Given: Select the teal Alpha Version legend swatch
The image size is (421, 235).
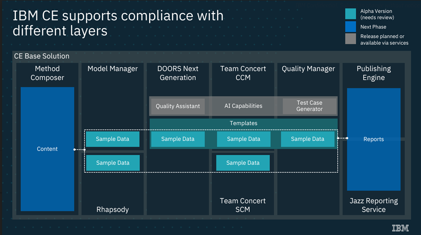Looking at the screenshot, I should [x=351, y=14].
